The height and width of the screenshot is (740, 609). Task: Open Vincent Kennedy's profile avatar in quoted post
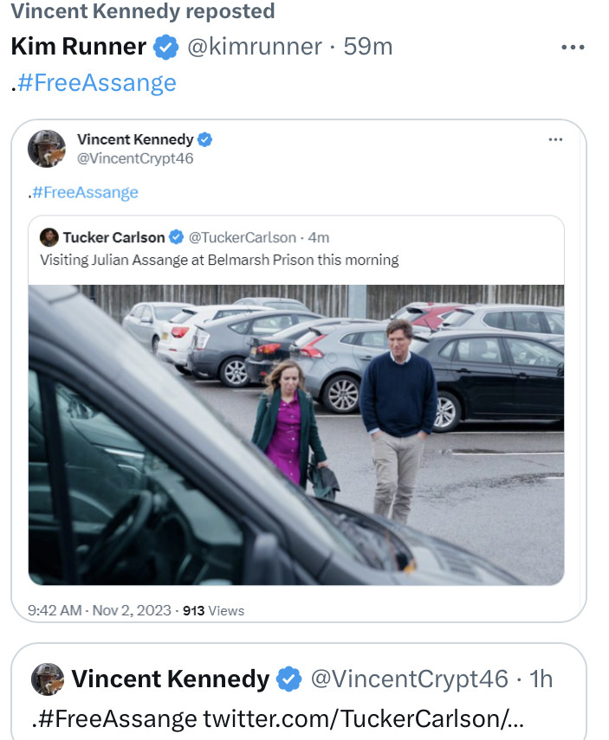(x=47, y=149)
